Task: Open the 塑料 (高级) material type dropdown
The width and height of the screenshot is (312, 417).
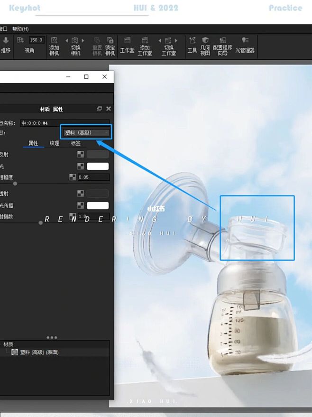Action: [x=86, y=132]
